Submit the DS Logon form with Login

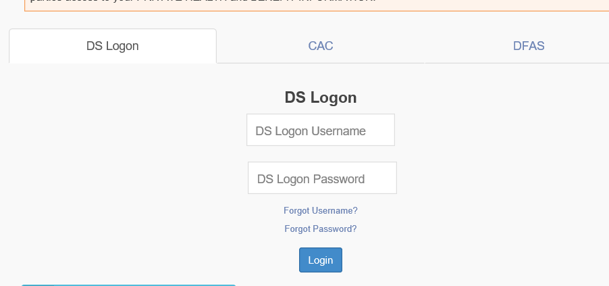click(321, 260)
